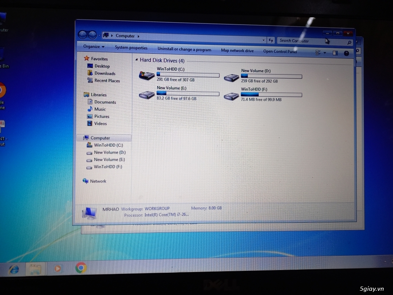Open Control Panel from the toolbar
Viewport: 393px width, 295px height.
pyautogui.click(x=280, y=51)
